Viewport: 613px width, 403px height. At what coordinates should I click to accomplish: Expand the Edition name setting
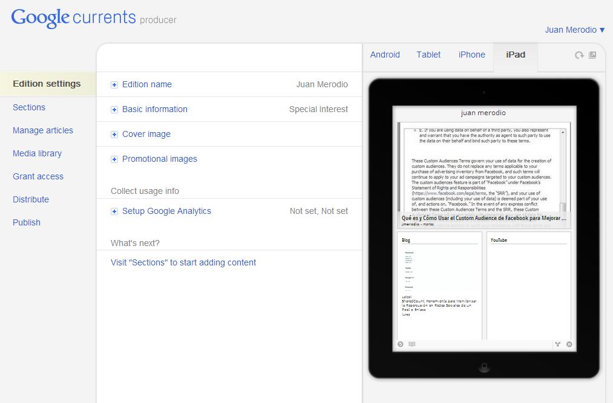[114, 85]
